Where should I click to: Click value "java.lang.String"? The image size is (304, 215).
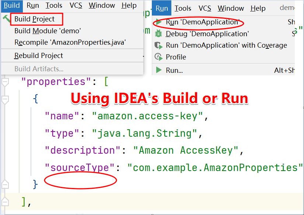144,133
